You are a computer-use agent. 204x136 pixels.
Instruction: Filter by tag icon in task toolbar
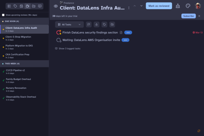pos(104,24)
